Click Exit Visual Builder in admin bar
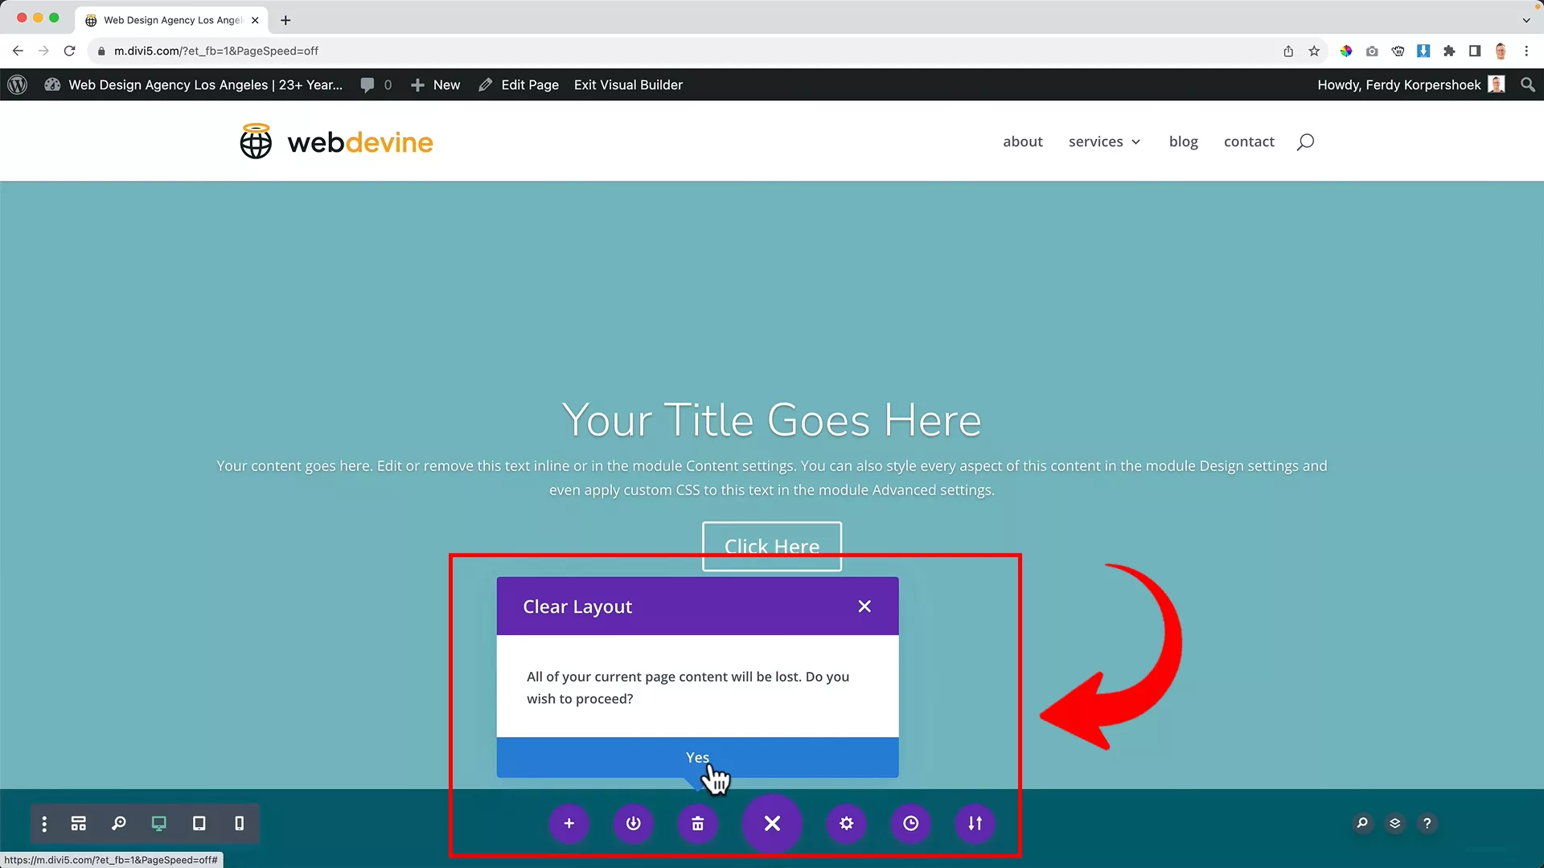1544x868 pixels. point(628,84)
